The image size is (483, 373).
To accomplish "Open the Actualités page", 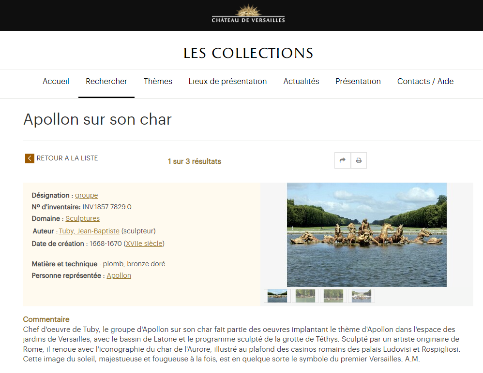I will (301, 81).
